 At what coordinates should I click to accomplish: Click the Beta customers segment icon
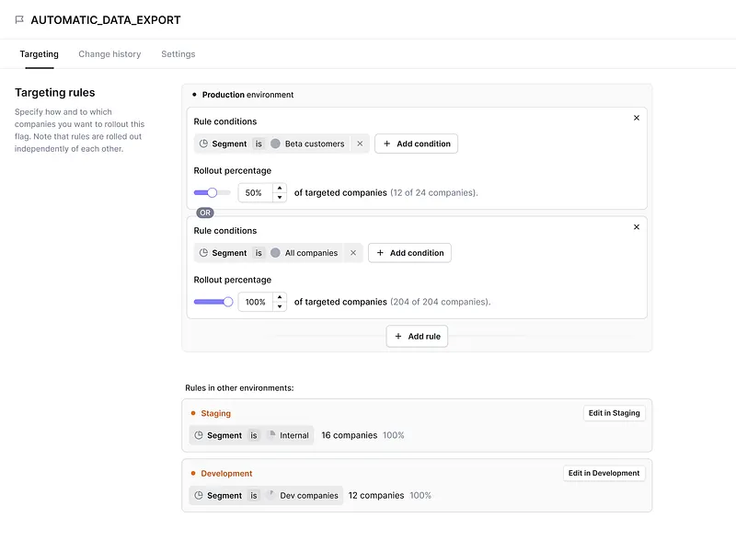click(275, 144)
